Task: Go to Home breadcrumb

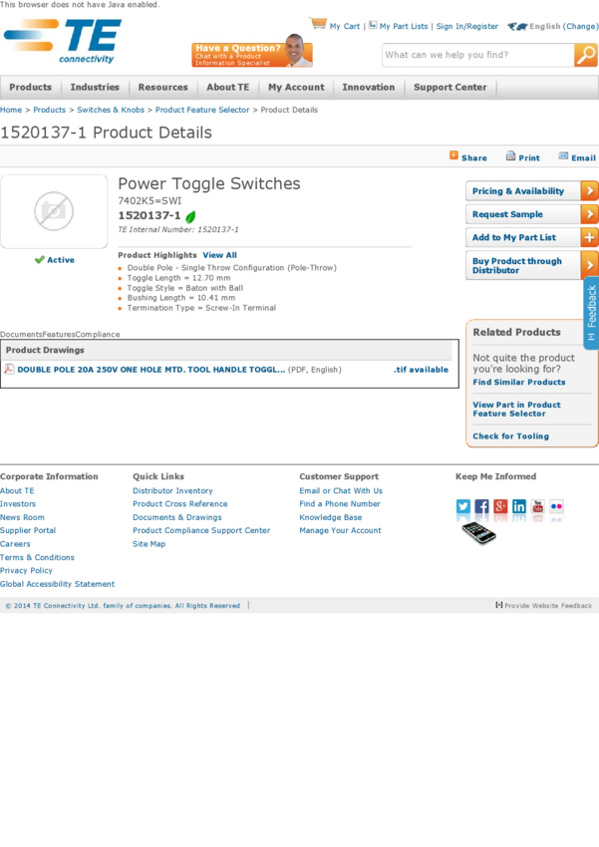Action: tap(11, 110)
